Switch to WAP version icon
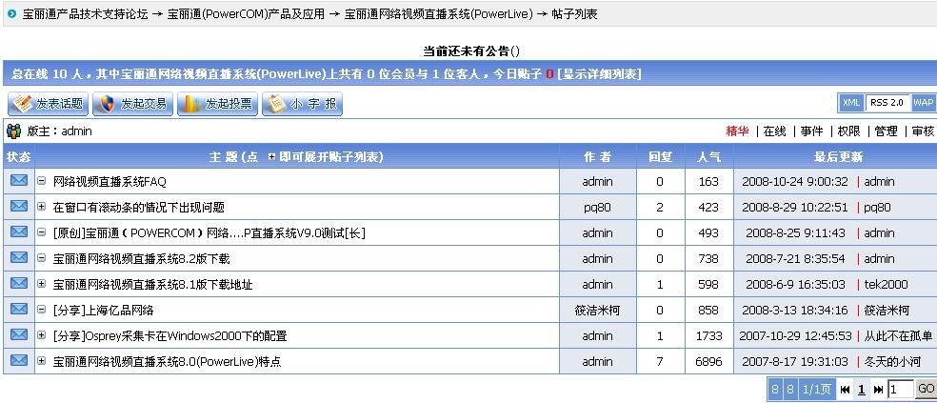Viewport: 937px width, 403px height. pyautogui.click(x=924, y=103)
